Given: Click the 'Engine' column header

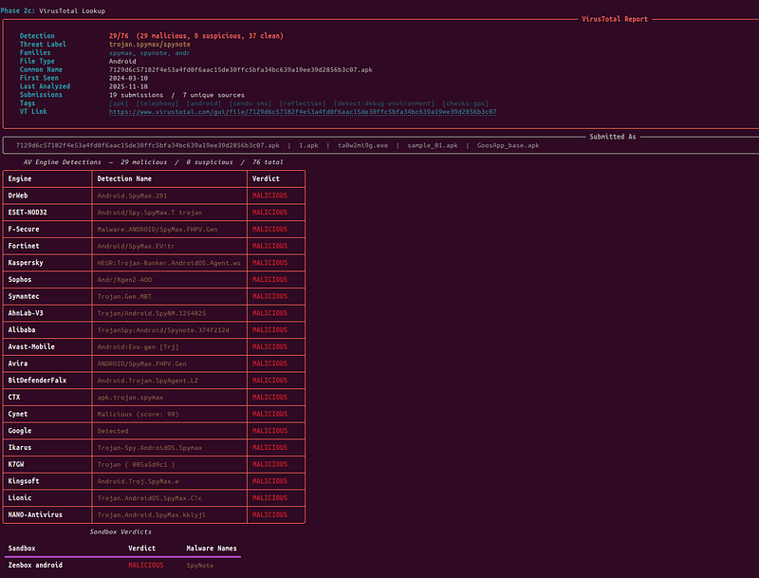Looking at the screenshot, I should tap(20, 178).
